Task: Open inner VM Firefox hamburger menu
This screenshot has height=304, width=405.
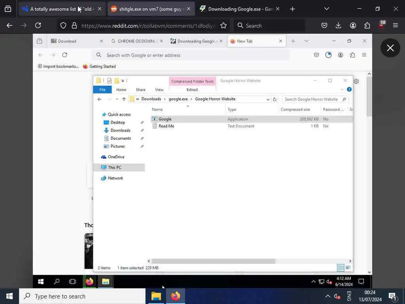Action: click(x=364, y=55)
